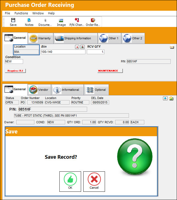Click the Requires R.I button
Image resolution: width=177 pixels, height=200 pixels.
pos(15,71)
